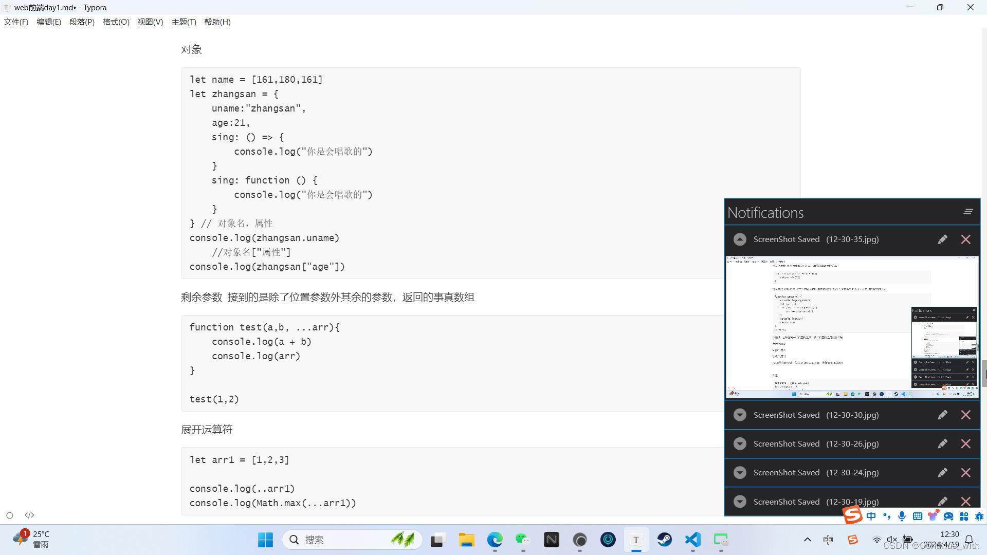Open the Notifications panel menu icon
The width and height of the screenshot is (987, 555).
click(x=968, y=212)
